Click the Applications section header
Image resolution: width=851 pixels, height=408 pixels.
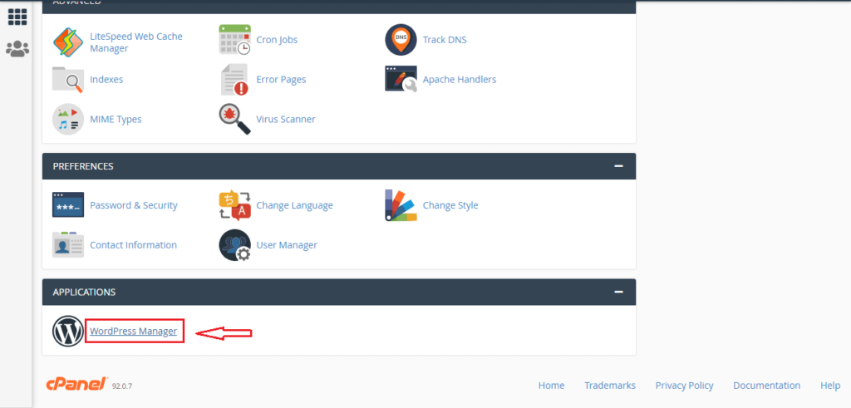pyautogui.click(x=339, y=292)
